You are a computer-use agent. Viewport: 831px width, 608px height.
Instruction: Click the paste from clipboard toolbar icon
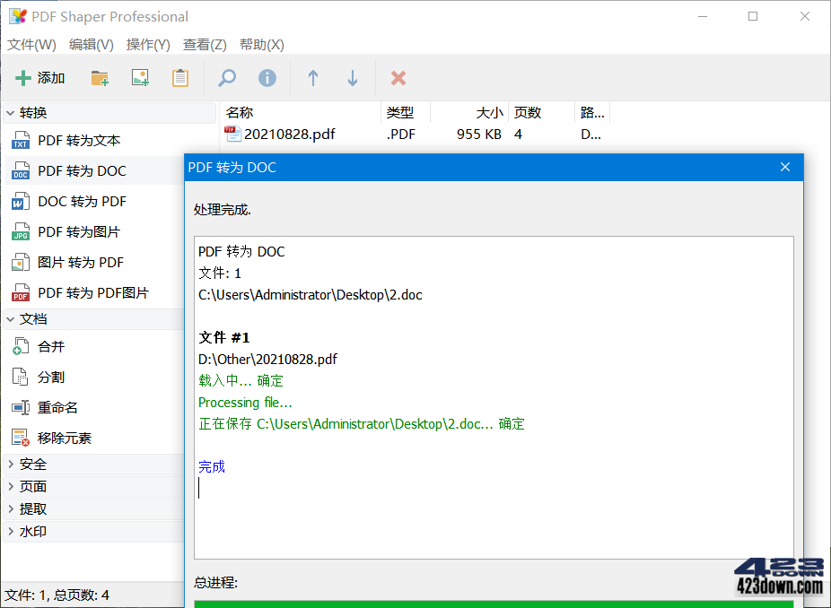tap(179, 78)
